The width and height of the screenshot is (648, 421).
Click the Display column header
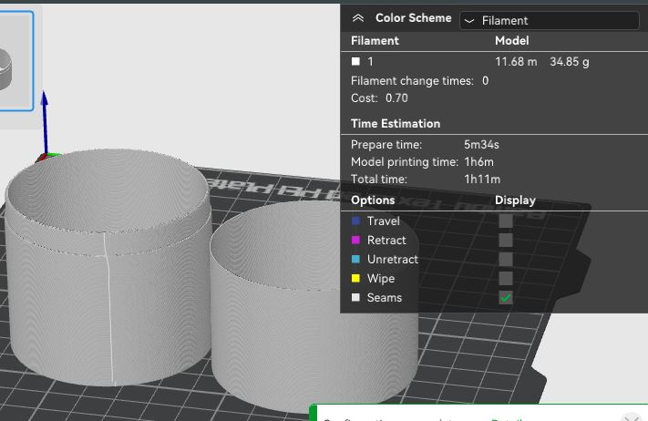click(515, 200)
